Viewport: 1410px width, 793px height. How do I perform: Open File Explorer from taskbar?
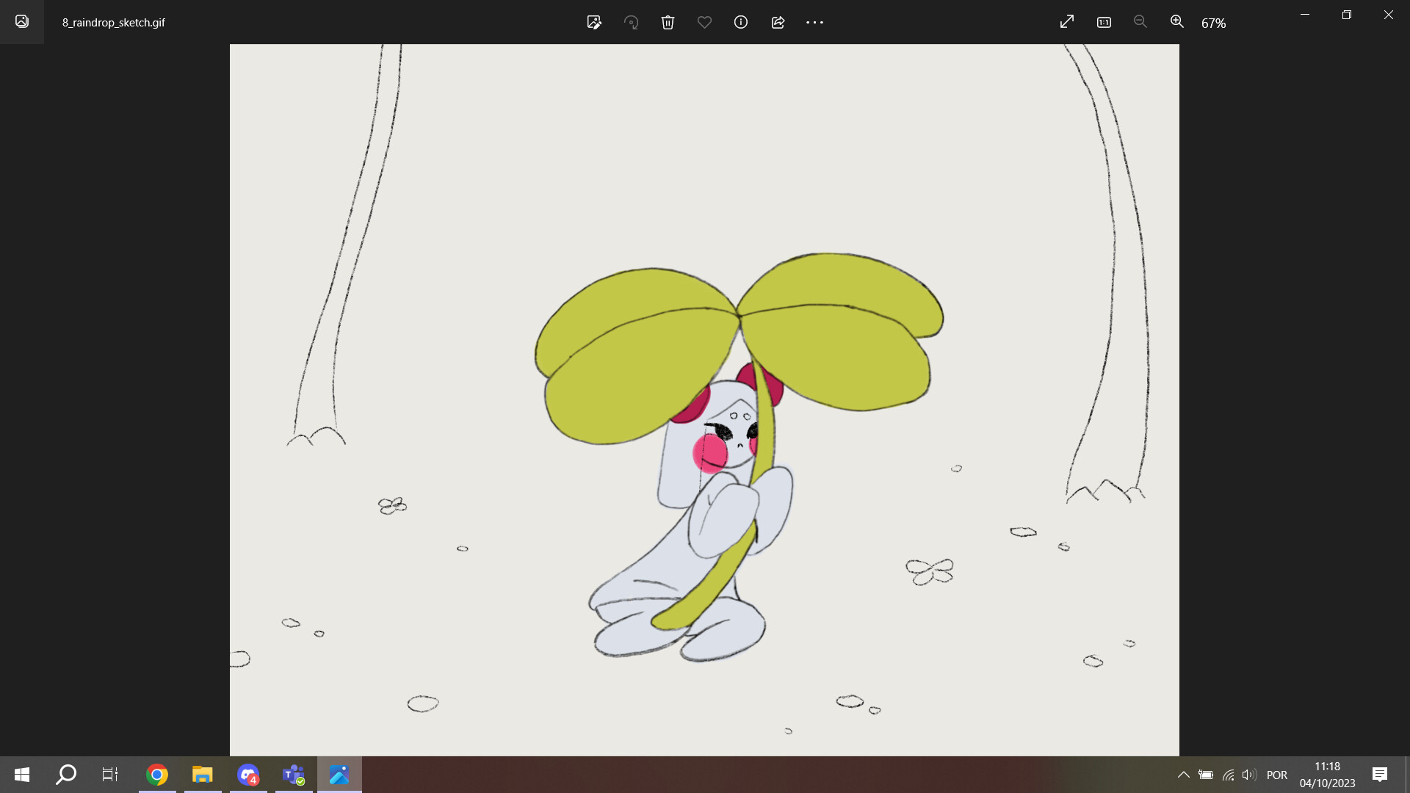[x=202, y=775]
